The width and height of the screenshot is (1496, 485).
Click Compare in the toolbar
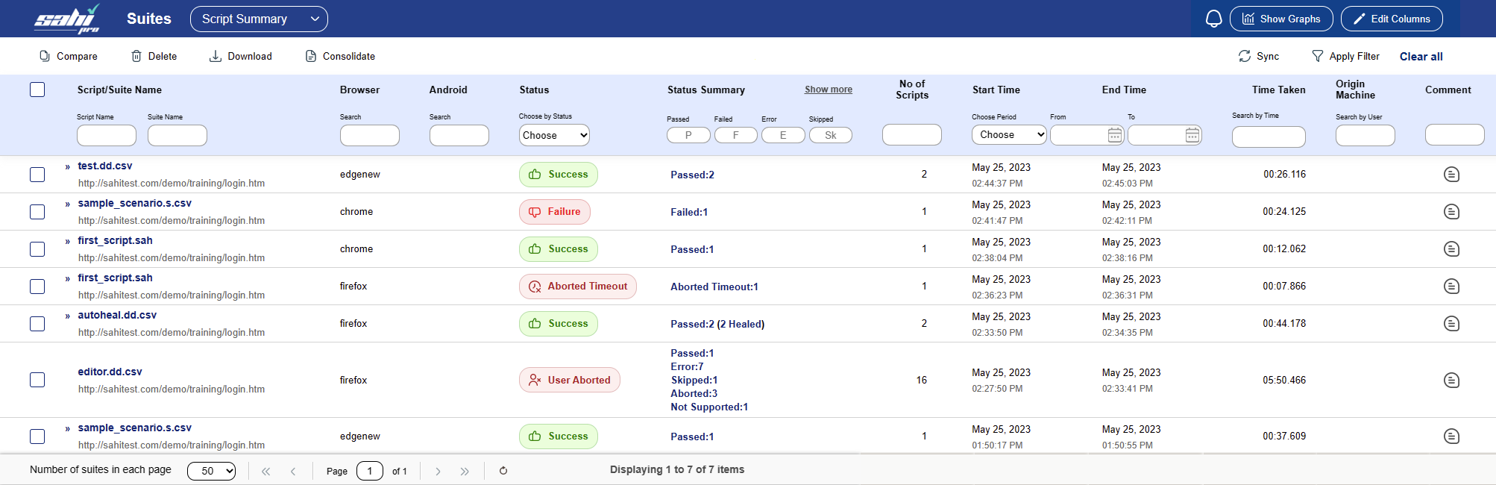click(x=68, y=56)
